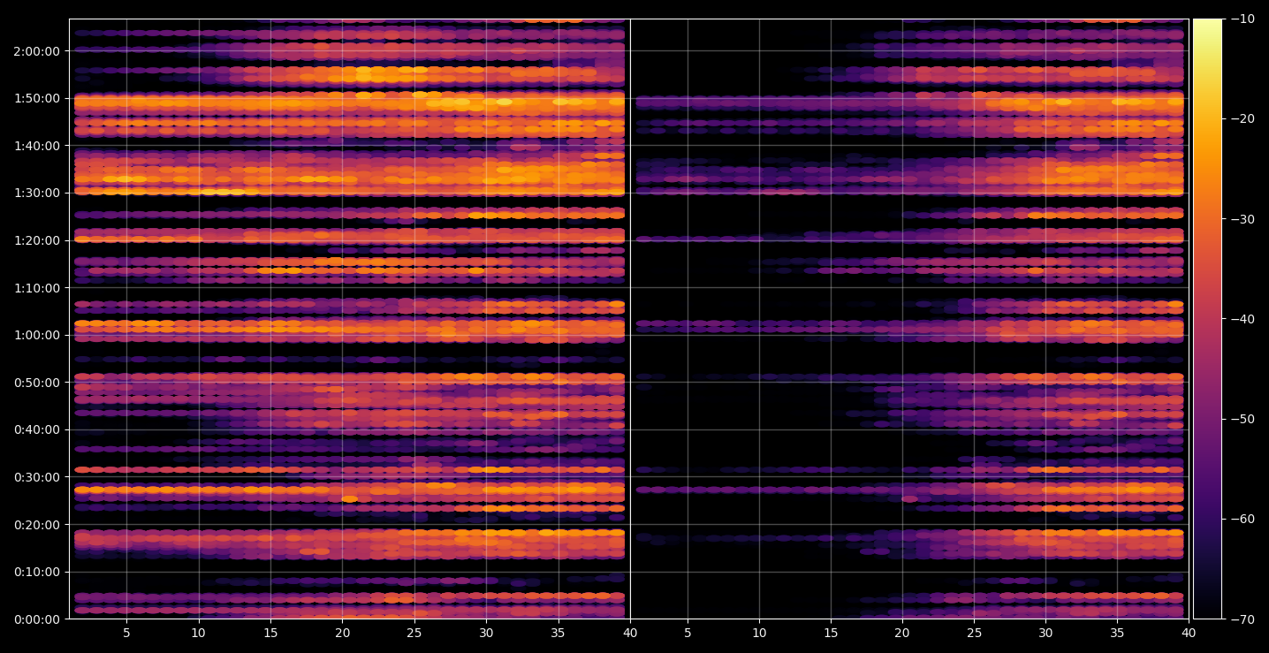Click the 1:00:00 y-axis tick label
Viewport: 1269px width, 653px height.
[x=36, y=335]
